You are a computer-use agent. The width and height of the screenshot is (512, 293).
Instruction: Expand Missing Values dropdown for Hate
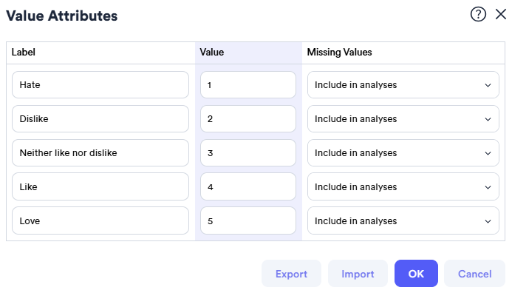coord(403,84)
